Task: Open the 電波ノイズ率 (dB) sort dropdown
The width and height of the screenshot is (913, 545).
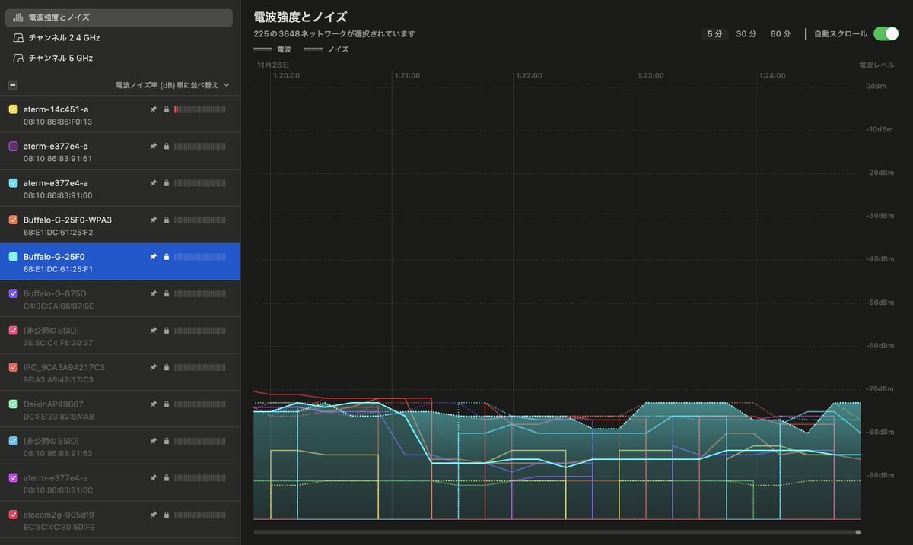Action: [172, 85]
